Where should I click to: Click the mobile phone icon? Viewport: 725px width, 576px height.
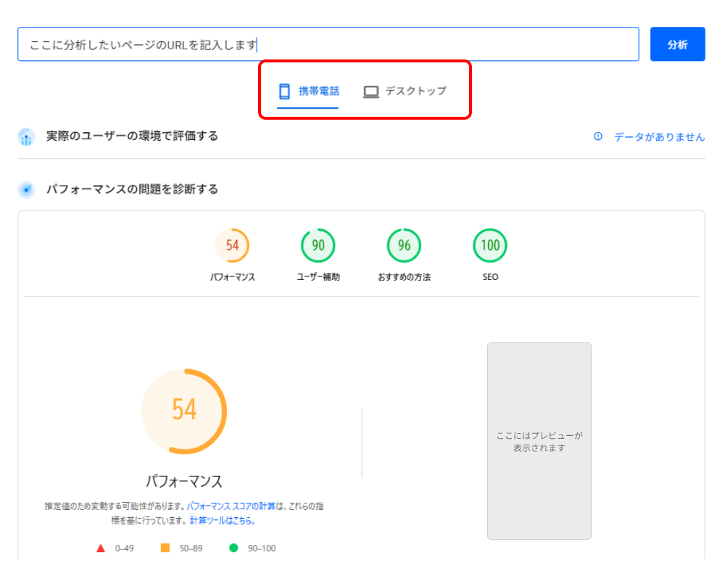pos(284,91)
